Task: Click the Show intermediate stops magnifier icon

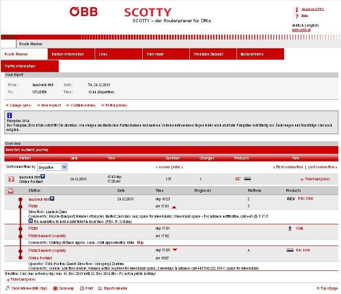Action: point(8,288)
